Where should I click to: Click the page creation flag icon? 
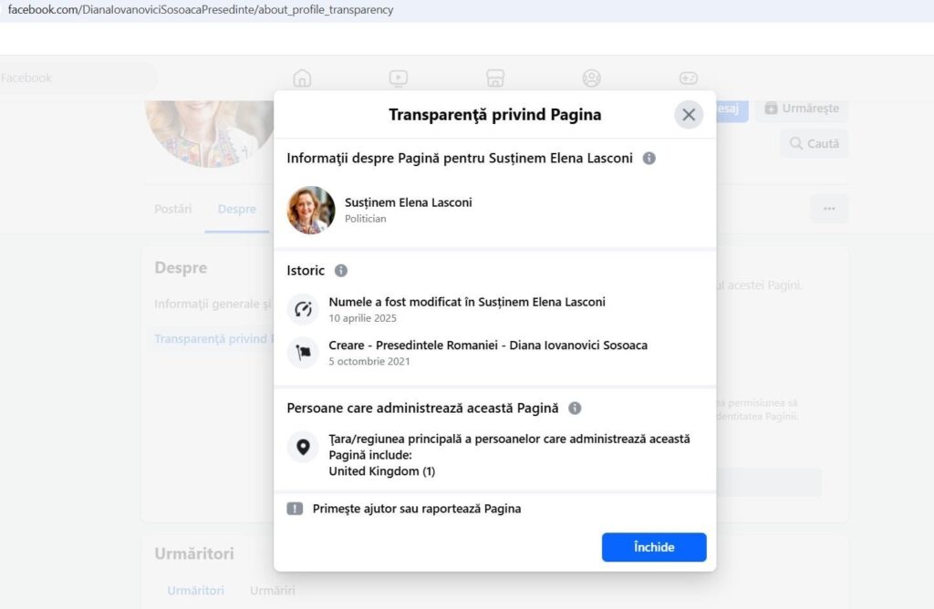click(303, 353)
